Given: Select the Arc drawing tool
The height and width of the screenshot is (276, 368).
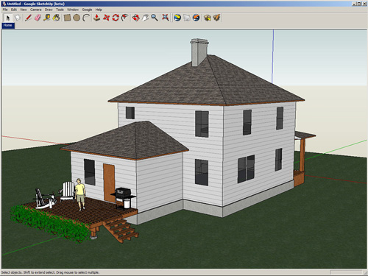Looking at the screenshot, I should pyautogui.click(x=86, y=18).
